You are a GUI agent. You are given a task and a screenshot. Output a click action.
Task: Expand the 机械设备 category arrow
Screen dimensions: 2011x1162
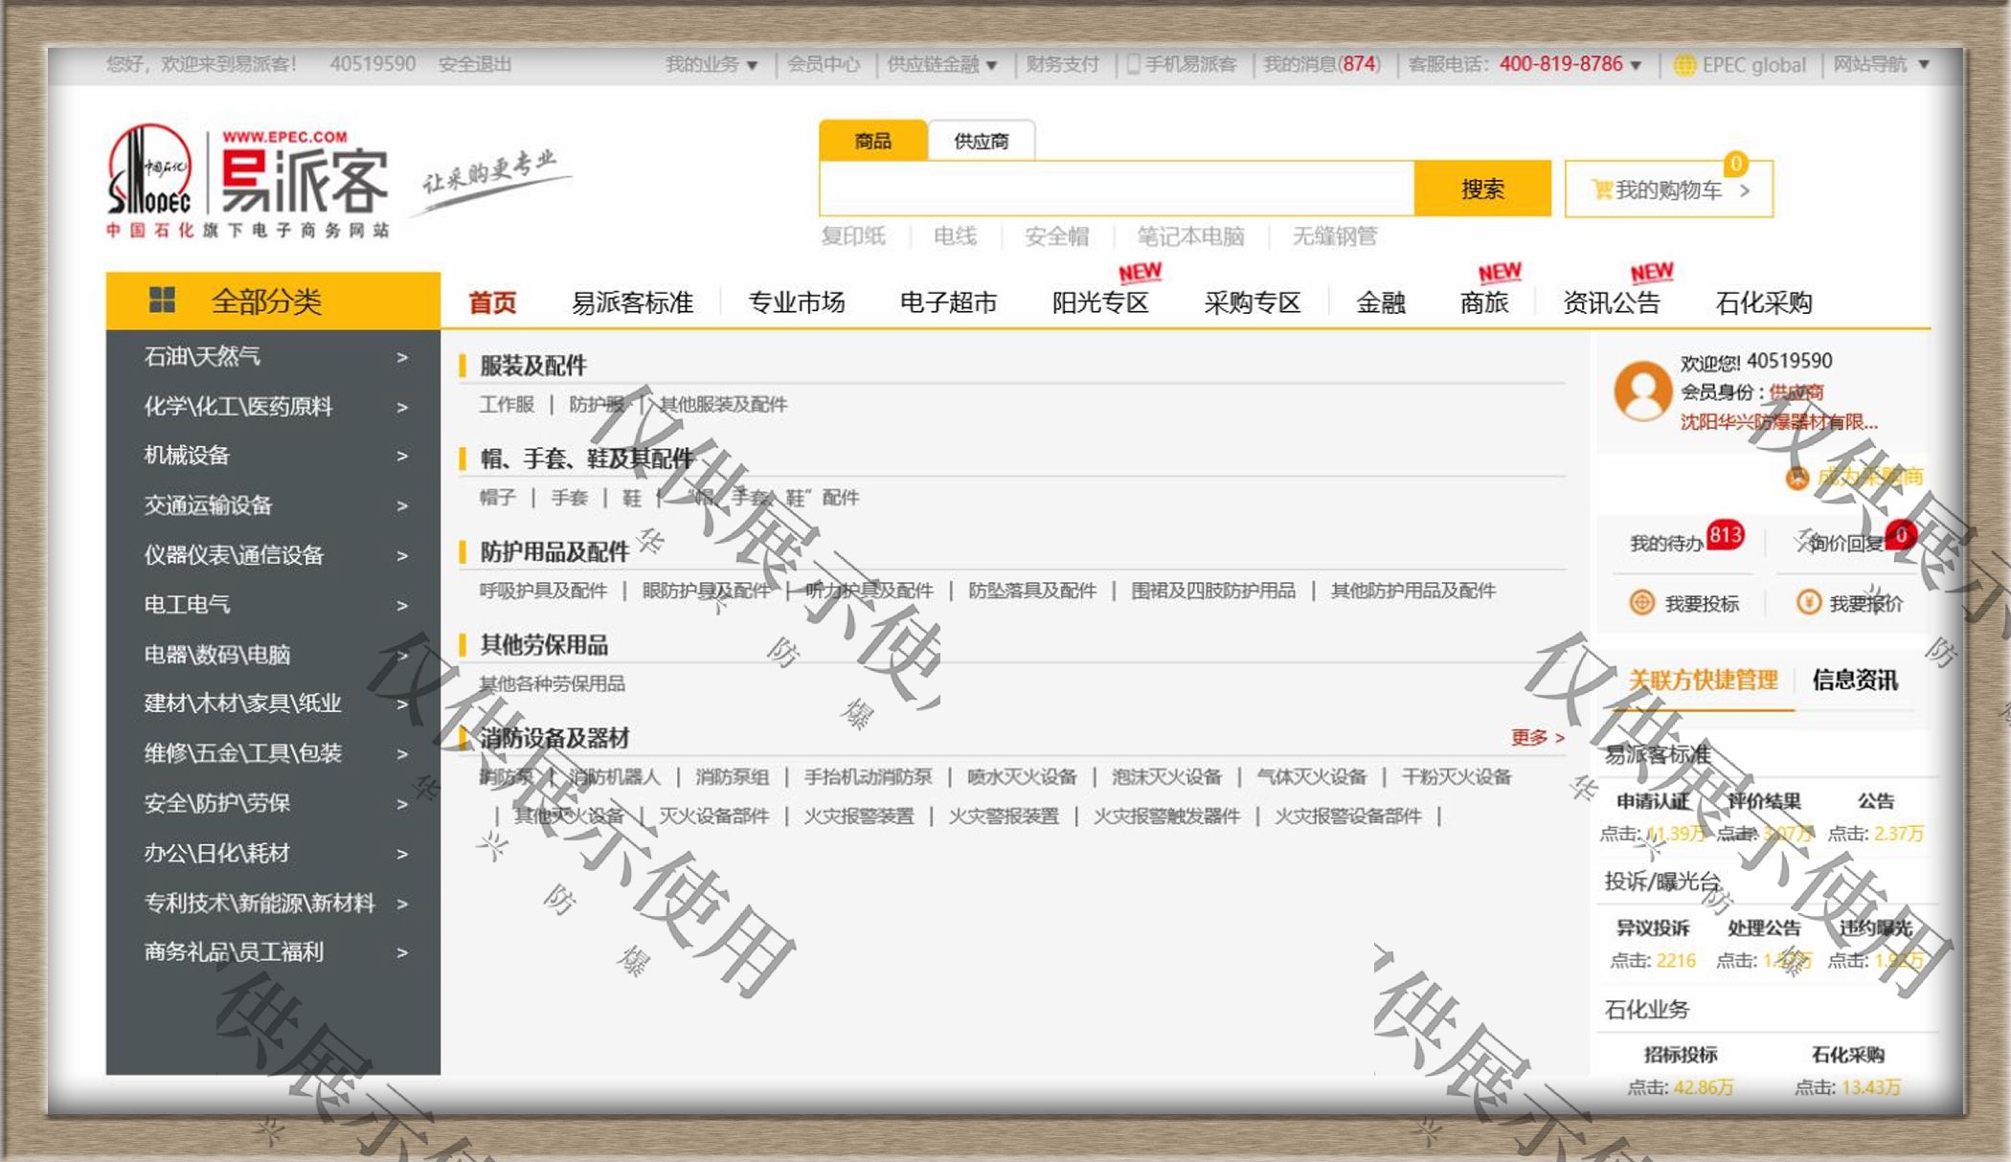[402, 456]
